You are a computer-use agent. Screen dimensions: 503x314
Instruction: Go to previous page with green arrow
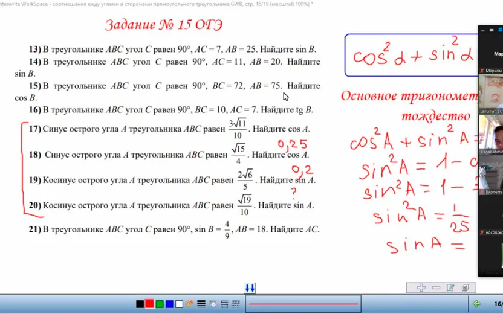pyautogui.click(x=476, y=304)
